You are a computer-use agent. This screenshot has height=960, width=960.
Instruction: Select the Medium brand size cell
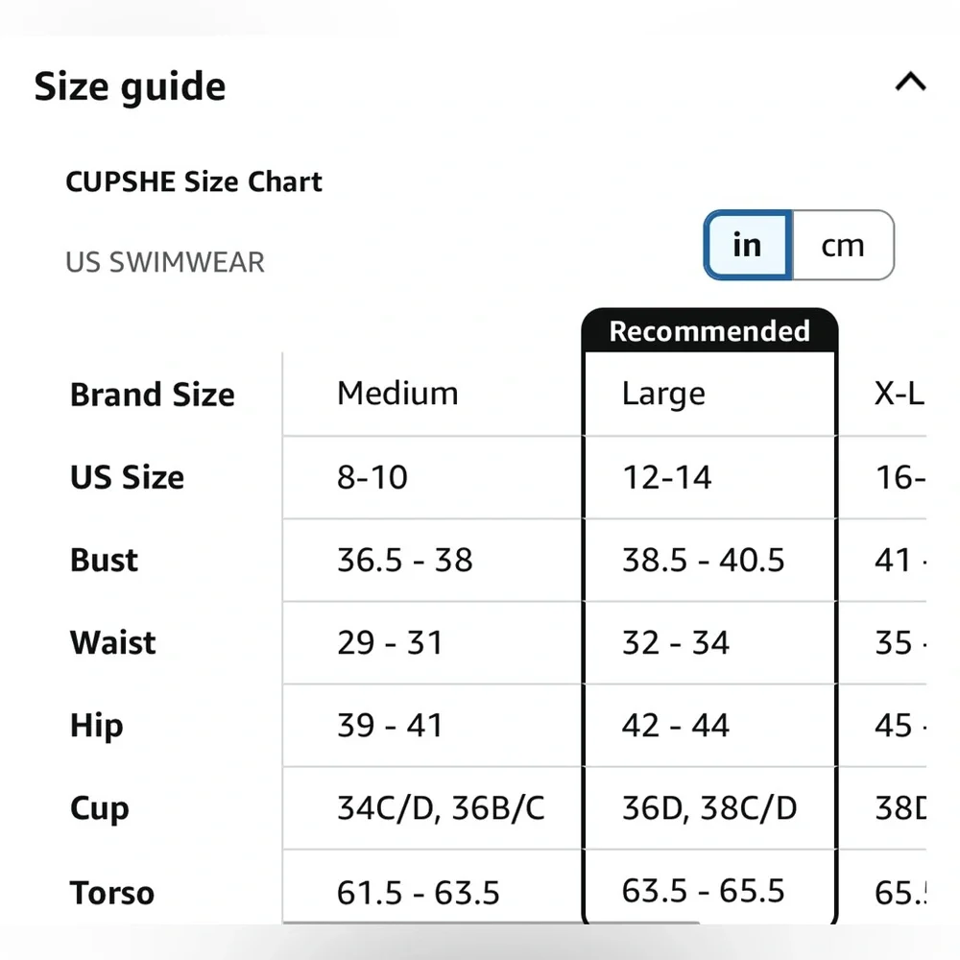click(x=432, y=394)
